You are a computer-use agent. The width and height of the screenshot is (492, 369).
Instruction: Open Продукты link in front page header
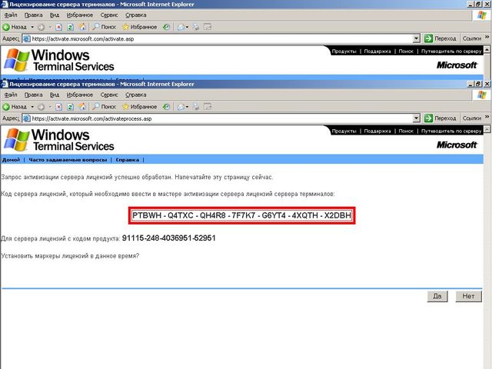[x=344, y=131]
